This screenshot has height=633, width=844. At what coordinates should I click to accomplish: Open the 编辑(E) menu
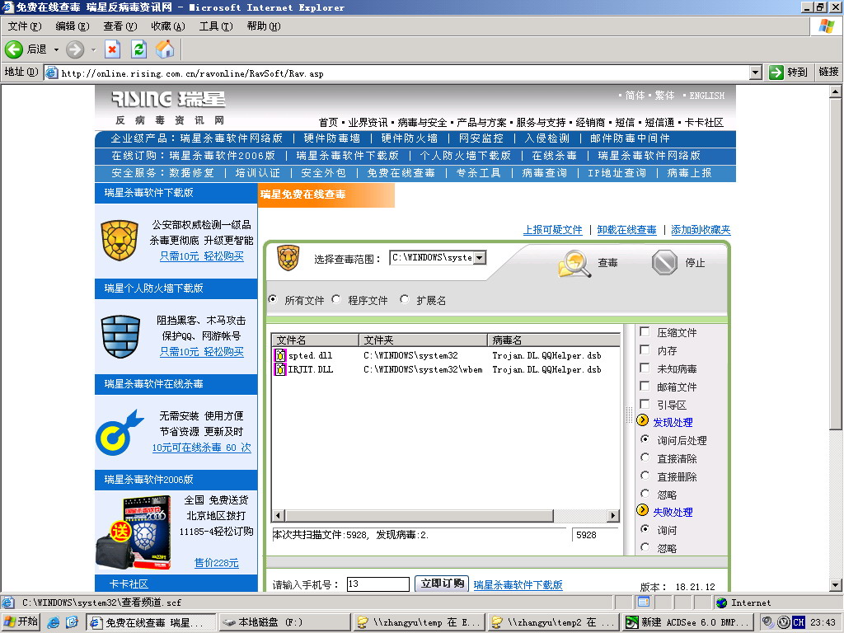tap(73, 26)
